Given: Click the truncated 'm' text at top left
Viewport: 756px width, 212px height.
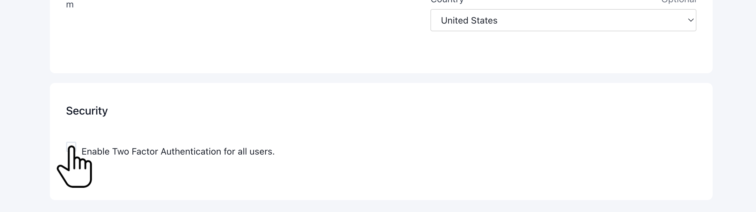Looking at the screenshot, I should (x=70, y=5).
